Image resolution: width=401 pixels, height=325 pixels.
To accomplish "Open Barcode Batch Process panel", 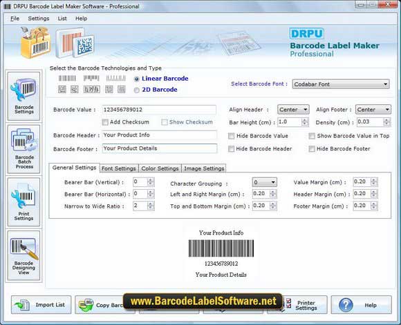I will coord(24,149).
